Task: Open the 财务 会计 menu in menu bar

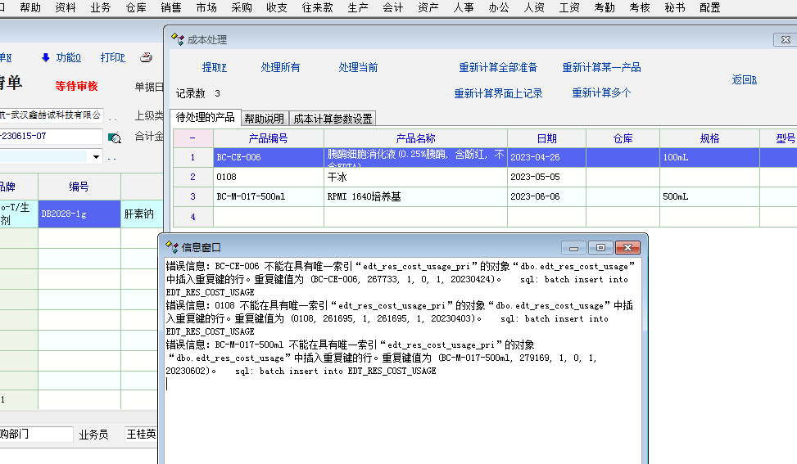Action: point(392,7)
